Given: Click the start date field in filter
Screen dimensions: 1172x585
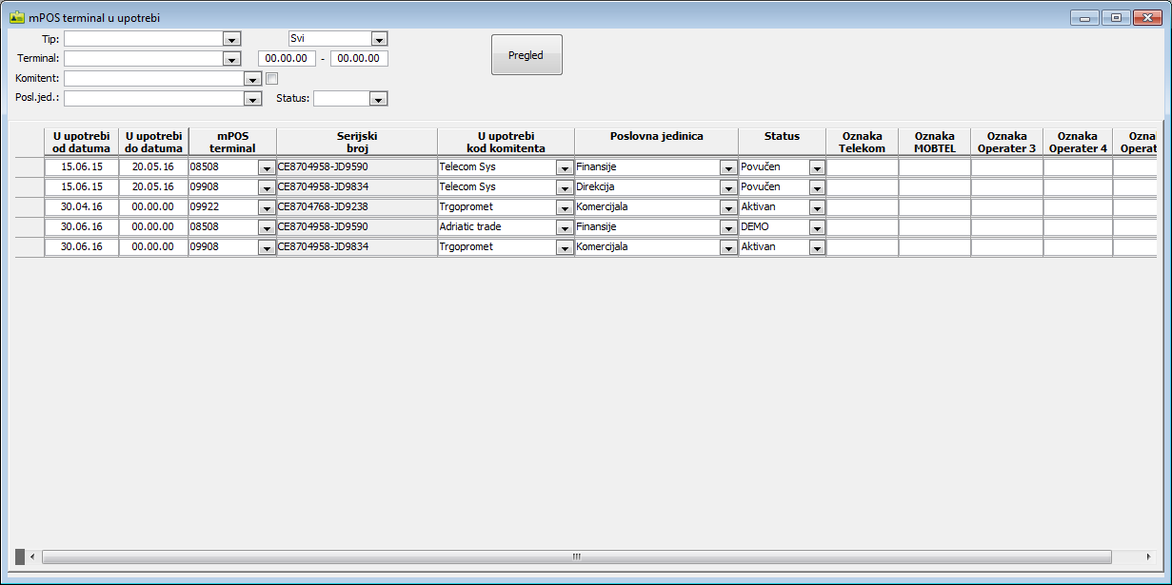Looking at the screenshot, I should tap(287, 59).
